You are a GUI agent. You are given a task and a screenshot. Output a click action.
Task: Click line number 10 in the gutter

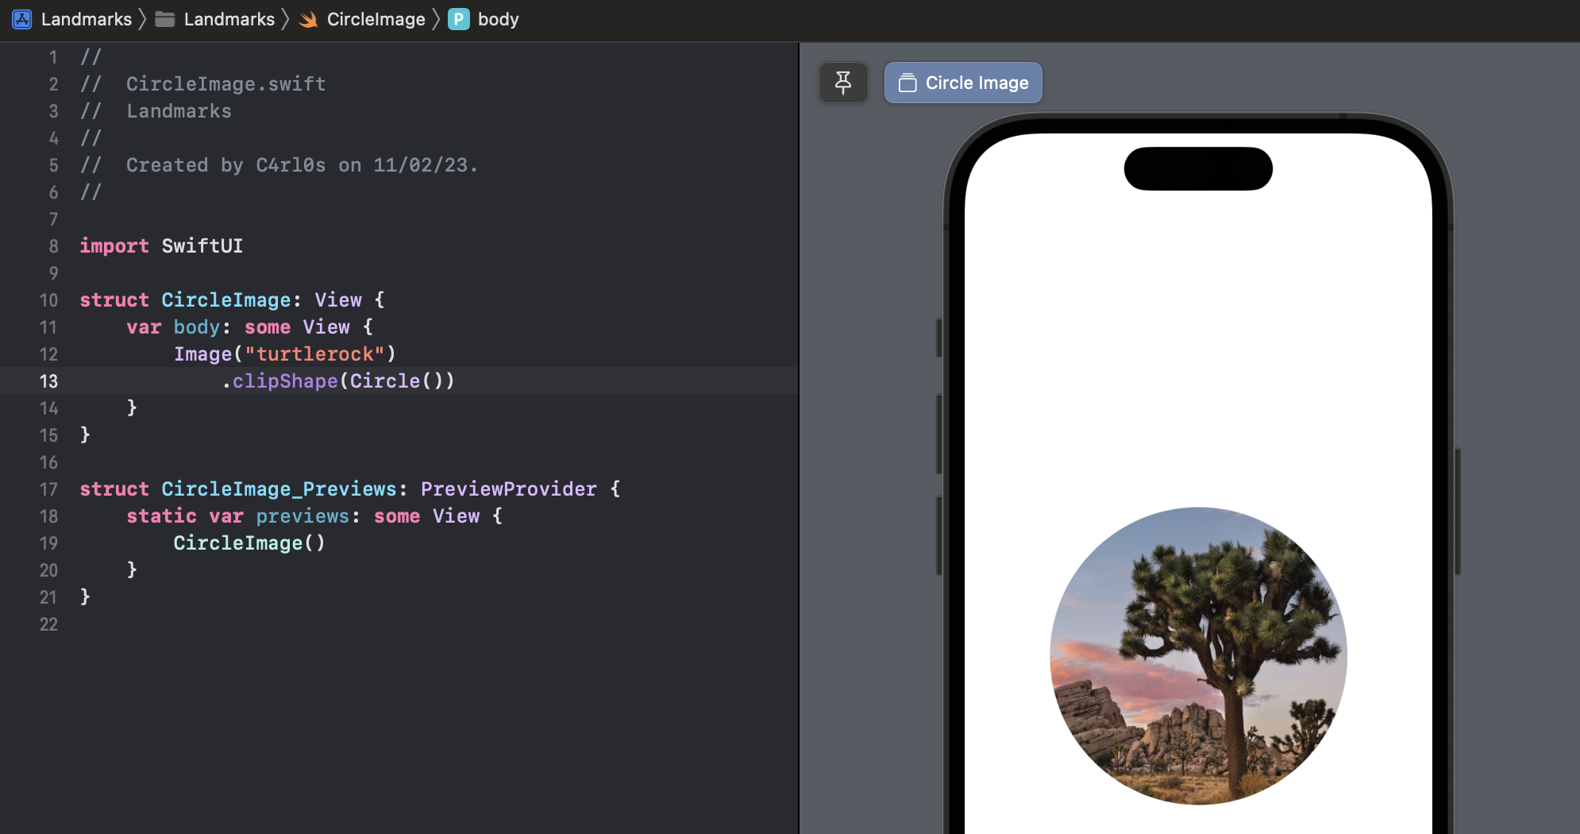(48, 300)
